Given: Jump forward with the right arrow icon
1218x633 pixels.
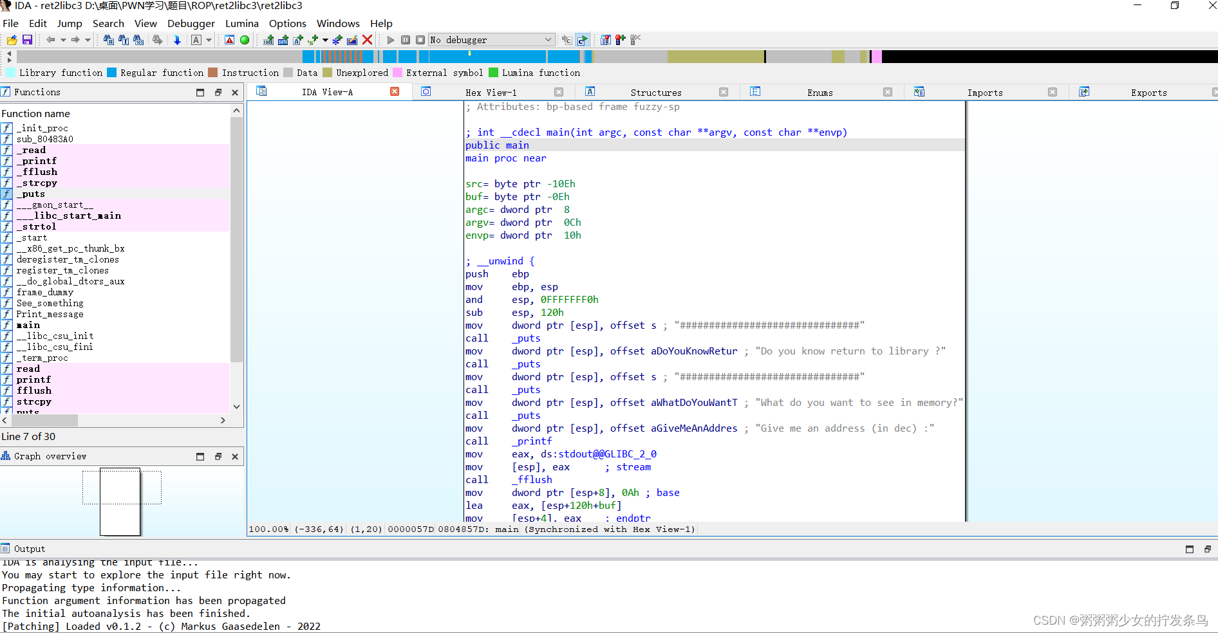Looking at the screenshot, I should click(75, 40).
